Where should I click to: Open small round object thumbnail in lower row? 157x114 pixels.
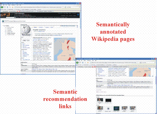[x=108, y=109]
